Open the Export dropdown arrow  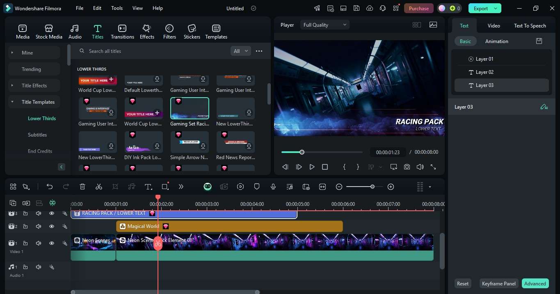[496, 8]
